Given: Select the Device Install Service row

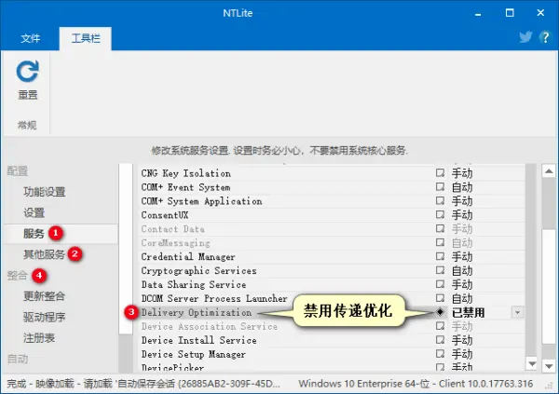Looking at the screenshot, I should coord(332,340).
